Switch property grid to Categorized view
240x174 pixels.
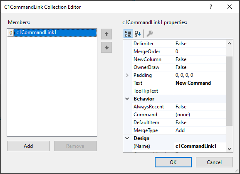(128, 34)
